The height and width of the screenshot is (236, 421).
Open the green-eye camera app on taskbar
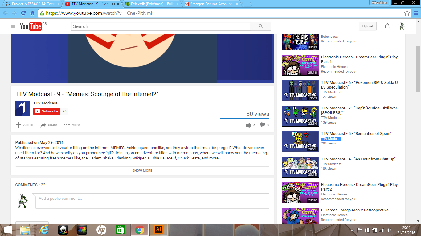(x=63, y=230)
